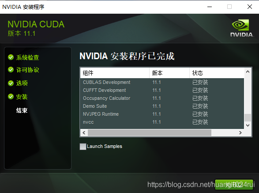This screenshot has height=193, width=259.
Task: Sort by the 版本 column header
Action: 169,73
